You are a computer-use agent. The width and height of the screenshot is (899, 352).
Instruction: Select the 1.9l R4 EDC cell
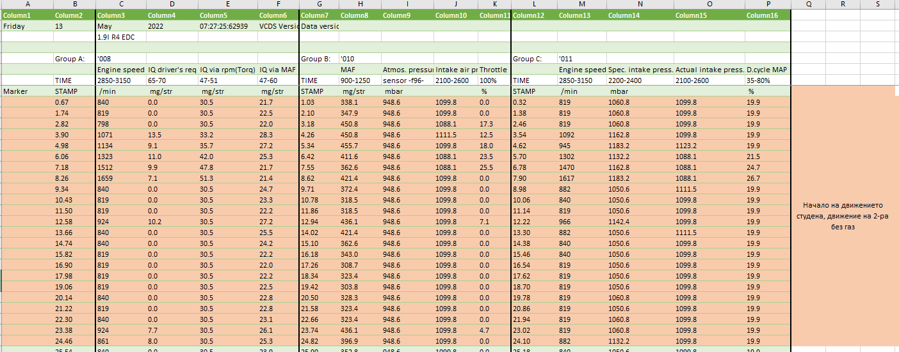(x=120, y=37)
